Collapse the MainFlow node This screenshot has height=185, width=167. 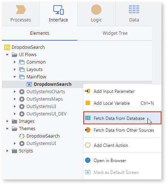click(x=15, y=77)
